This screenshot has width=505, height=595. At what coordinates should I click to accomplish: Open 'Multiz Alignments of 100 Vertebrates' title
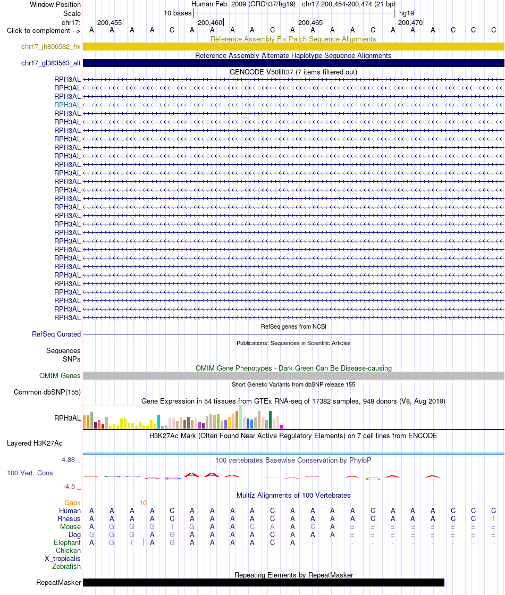coord(293,495)
